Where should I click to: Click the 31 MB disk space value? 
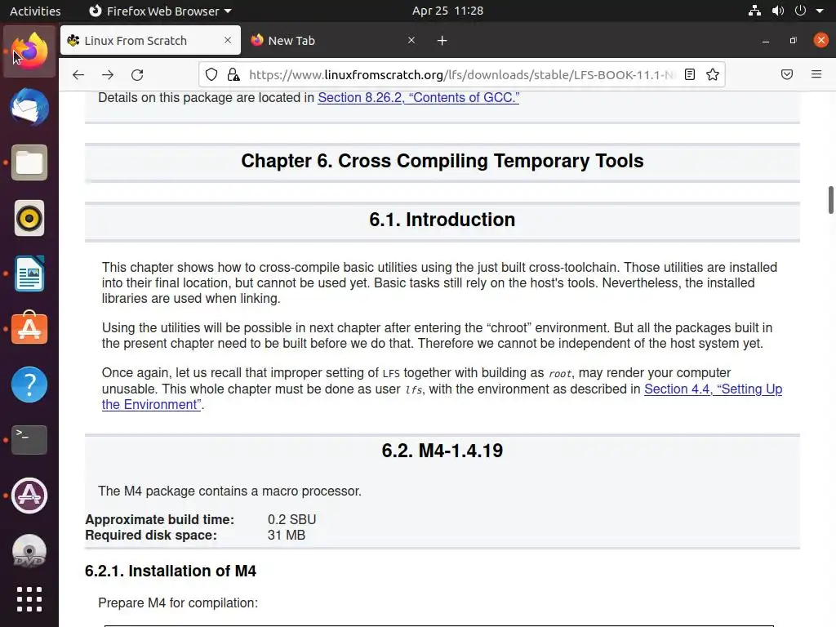tap(287, 535)
